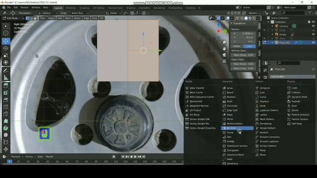Select the Transform tool in the left toolbar

coord(6,62)
